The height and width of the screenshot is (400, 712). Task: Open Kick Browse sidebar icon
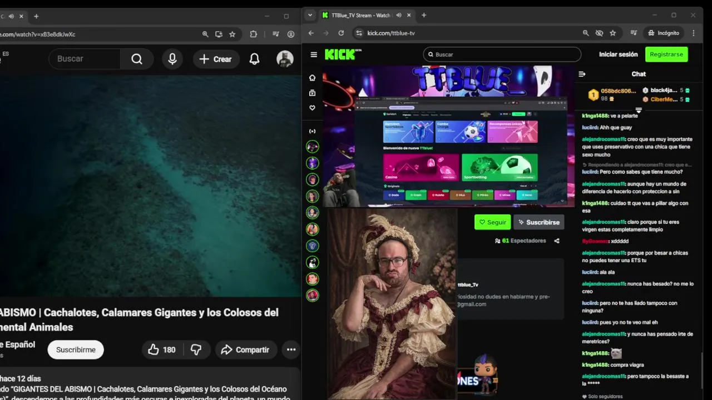click(312, 93)
